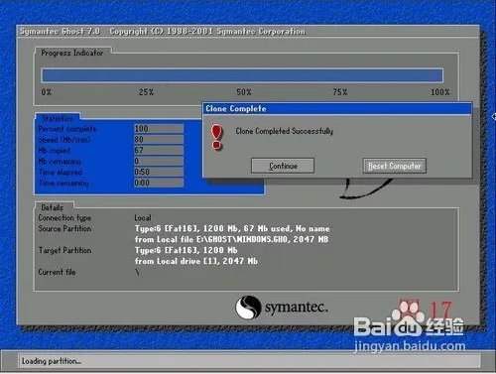Click the red exclamation mark icon
Image resolution: width=496 pixels, height=374 pixels.
[216, 137]
